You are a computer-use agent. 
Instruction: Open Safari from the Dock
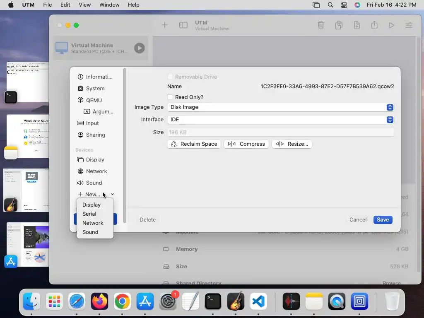click(x=77, y=301)
